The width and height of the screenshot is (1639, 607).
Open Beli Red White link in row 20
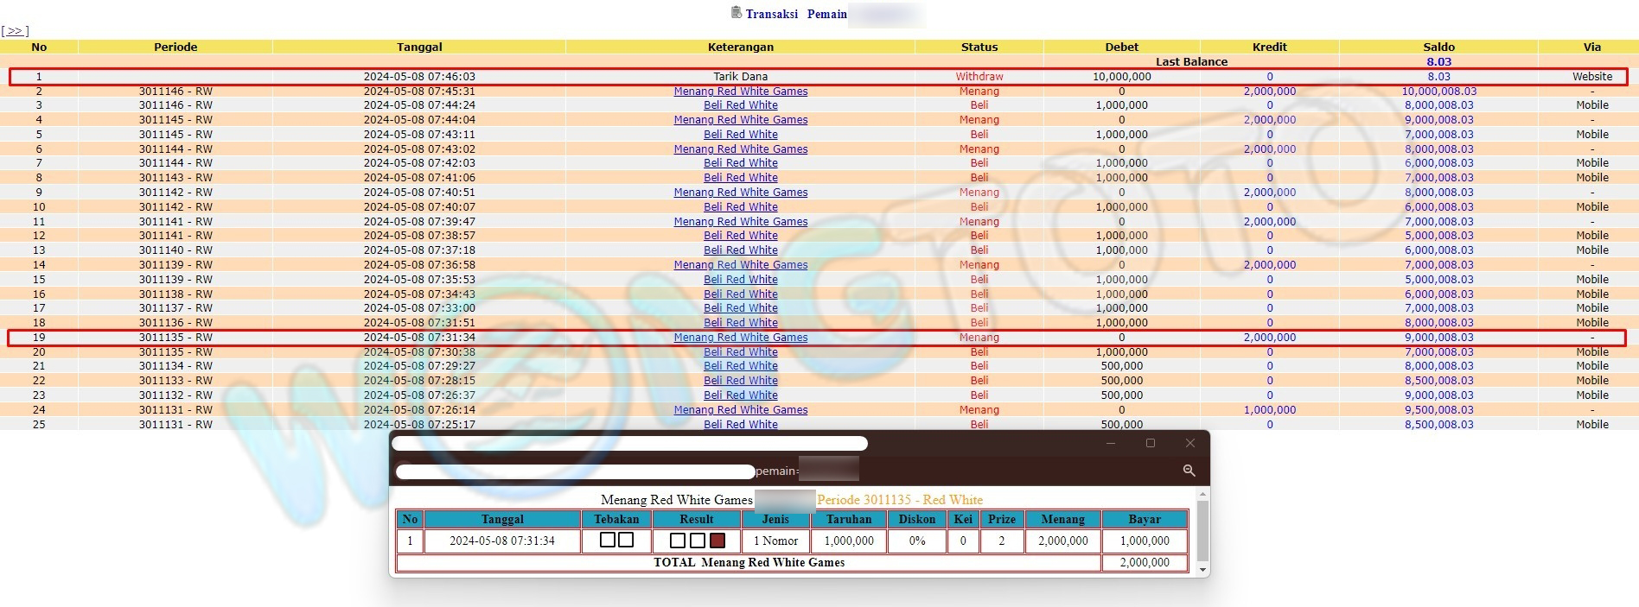(740, 352)
